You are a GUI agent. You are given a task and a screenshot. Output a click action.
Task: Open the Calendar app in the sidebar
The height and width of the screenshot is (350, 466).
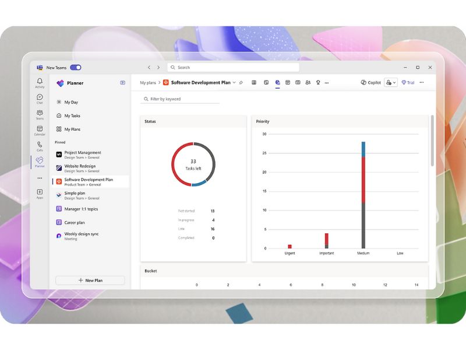[x=40, y=130]
